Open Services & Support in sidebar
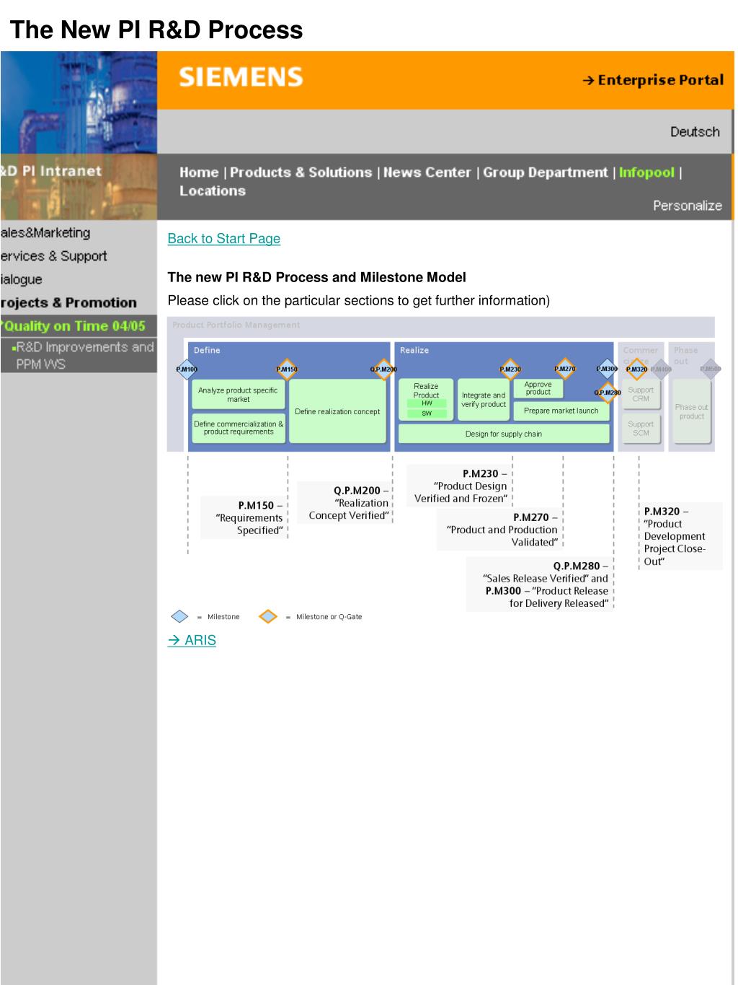 pyautogui.click(x=54, y=256)
